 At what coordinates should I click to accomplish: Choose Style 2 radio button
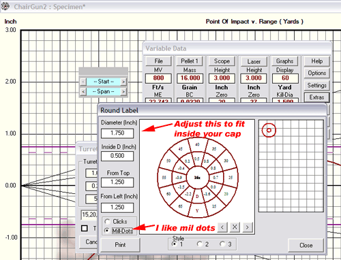200,244
